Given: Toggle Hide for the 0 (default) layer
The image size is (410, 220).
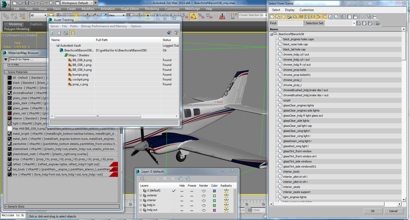Looking at the screenshot, I should click(182, 191).
